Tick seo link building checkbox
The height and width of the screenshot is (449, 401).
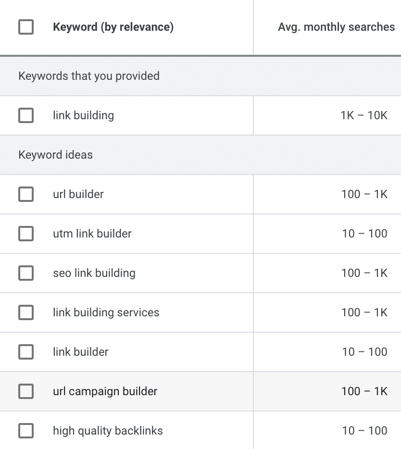pos(26,273)
